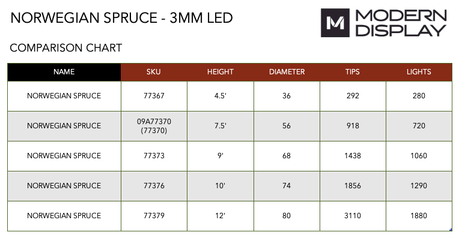Click the 1060 lights cell
This screenshot has height=241, width=462.
(419, 156)
